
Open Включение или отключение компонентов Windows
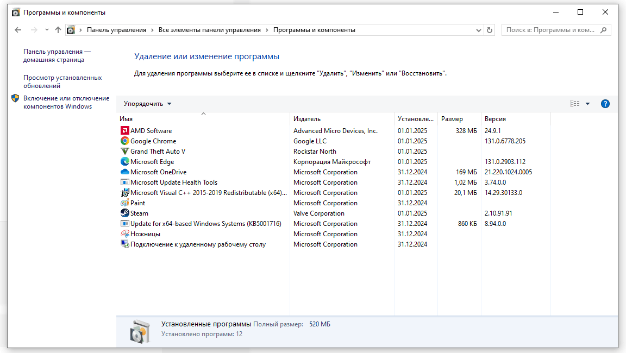tap(66, 102)
